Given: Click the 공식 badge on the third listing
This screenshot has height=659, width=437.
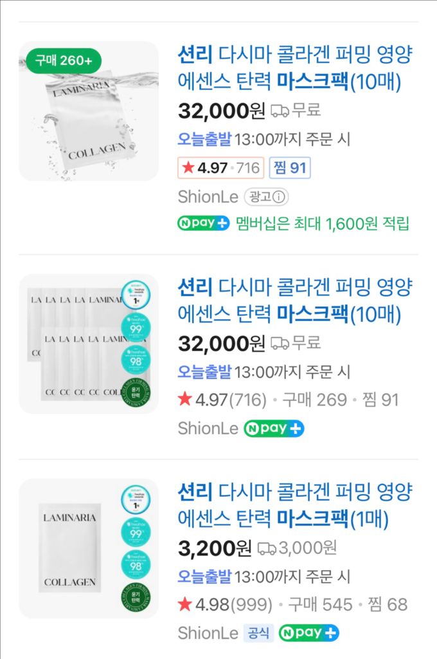Looking at the screenshot, I should point(257,633).
